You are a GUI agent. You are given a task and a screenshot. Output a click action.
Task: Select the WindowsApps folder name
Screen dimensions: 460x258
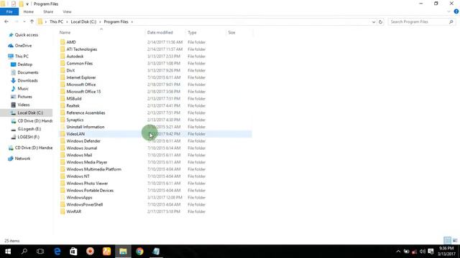(x=79, y=198)
